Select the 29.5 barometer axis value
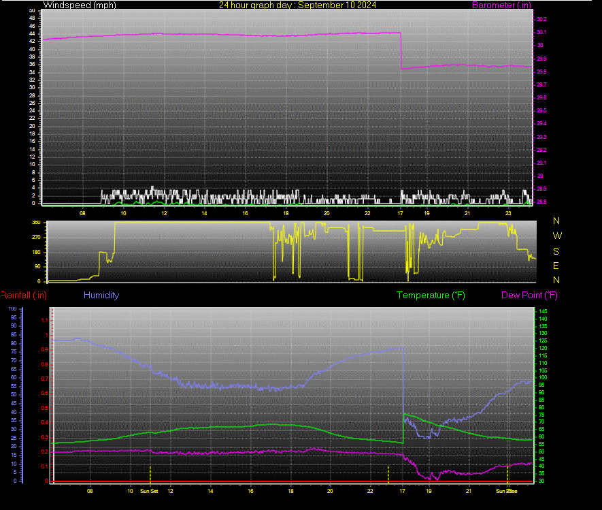 [541, 110]
